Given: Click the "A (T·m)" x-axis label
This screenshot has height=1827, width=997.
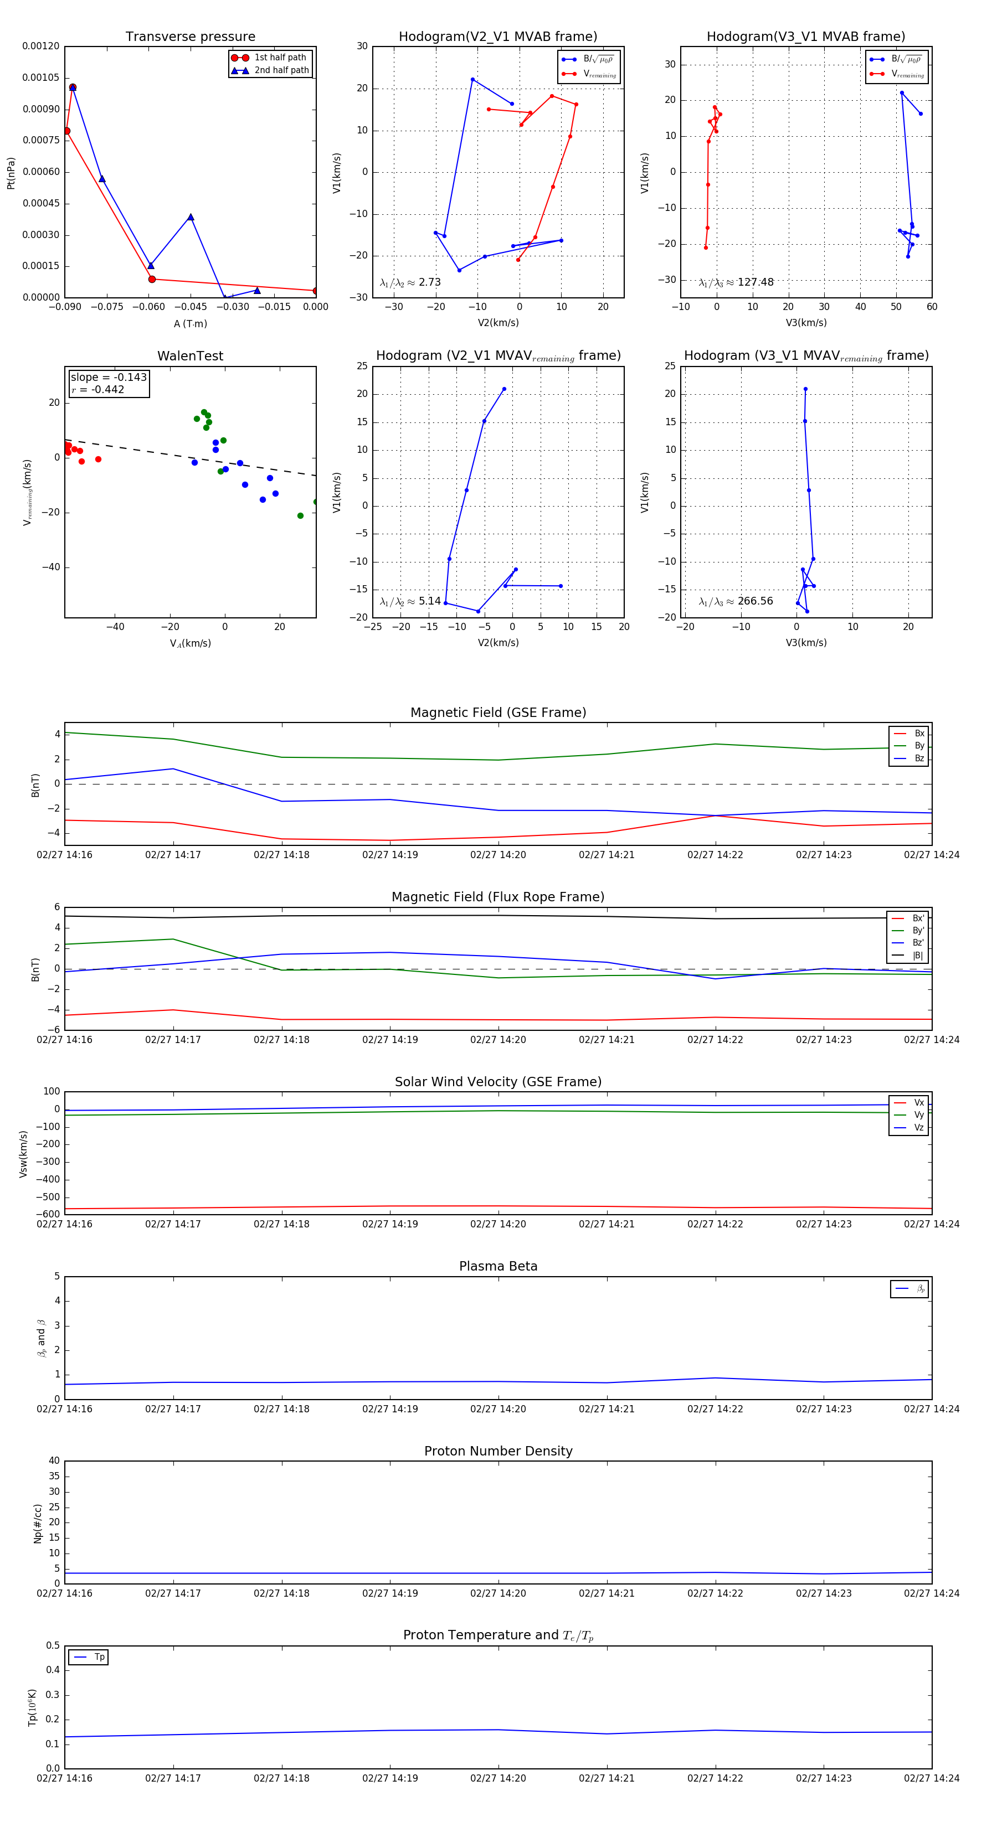Looking at the screenshot, I should point(190,323).
